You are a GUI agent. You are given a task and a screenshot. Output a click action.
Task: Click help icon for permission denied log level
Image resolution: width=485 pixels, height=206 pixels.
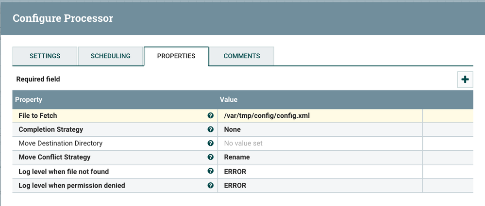(x=211, y=185)
